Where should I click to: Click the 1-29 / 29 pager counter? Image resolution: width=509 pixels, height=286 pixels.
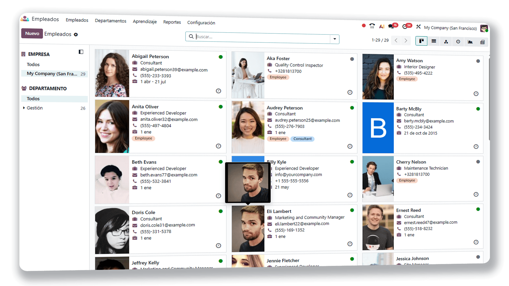380,40
